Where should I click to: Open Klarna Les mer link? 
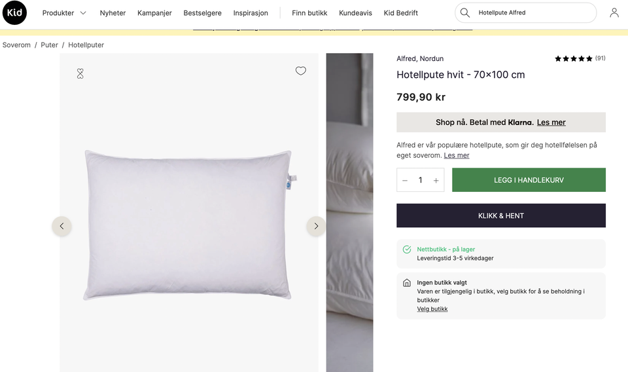tap(551, 122)
